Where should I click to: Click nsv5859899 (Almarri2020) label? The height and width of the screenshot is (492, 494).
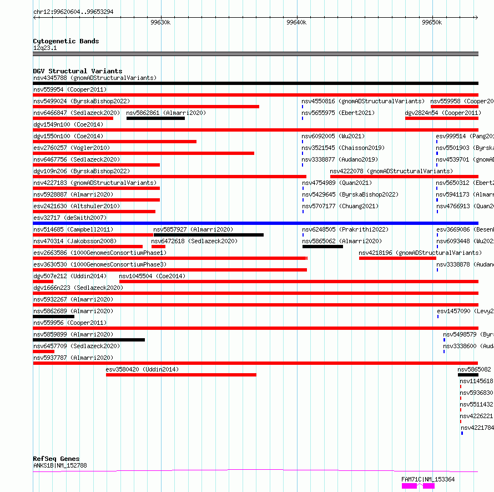coord(73,334)
